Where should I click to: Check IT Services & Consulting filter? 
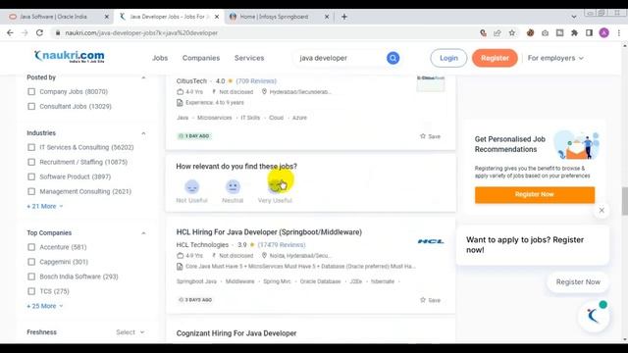pyautogui.click(x=31, y=147)
